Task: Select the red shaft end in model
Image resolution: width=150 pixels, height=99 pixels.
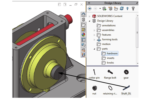Action: click(x=69, y=19)
